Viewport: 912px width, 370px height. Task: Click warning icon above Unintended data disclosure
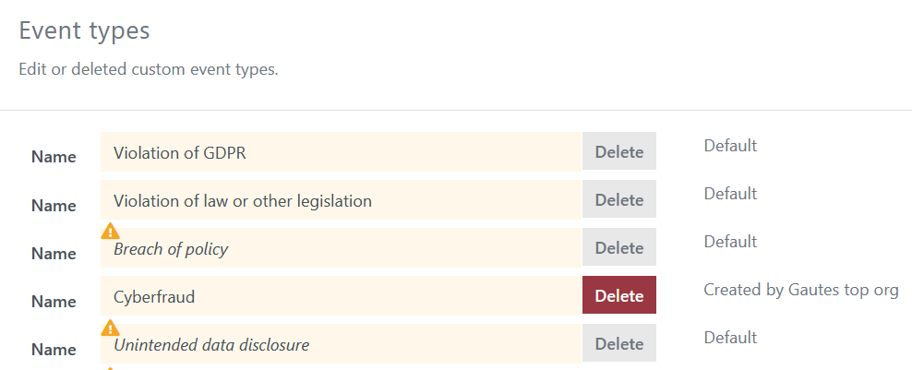pyautogui.click(x=110, y=328)
